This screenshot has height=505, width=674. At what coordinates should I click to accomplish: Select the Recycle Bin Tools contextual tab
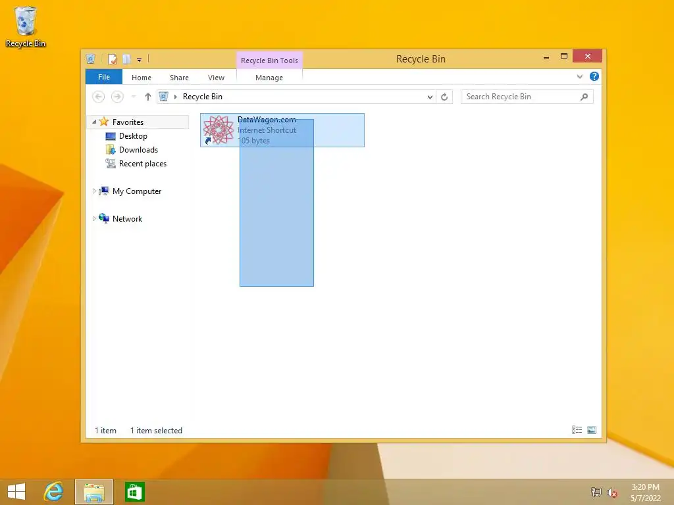tap(269, 60)
